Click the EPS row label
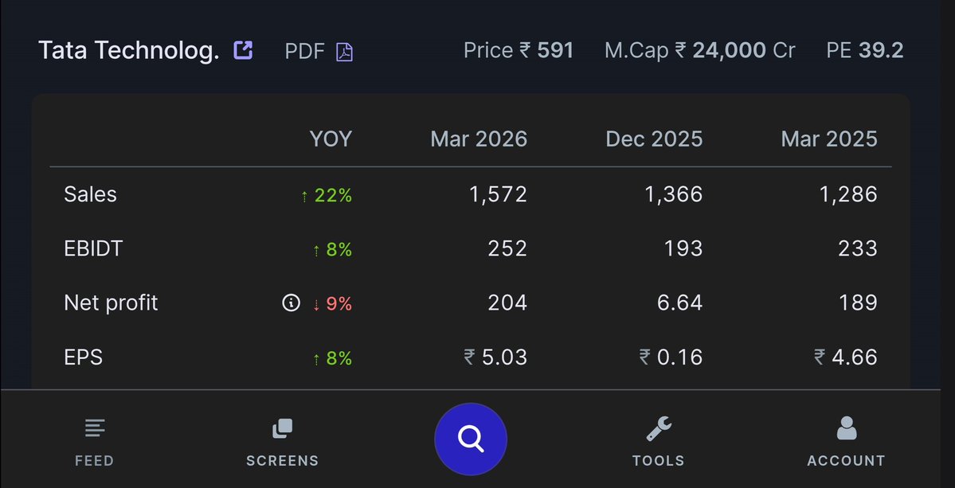 pyautogui.click(x=83, y=357)
